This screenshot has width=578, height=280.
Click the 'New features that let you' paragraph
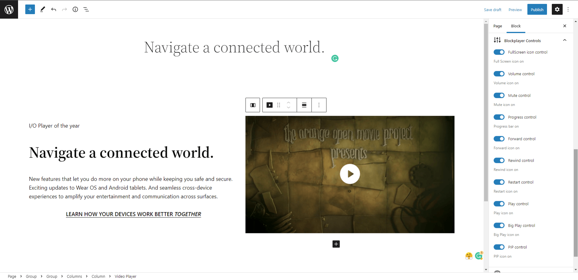131,188
